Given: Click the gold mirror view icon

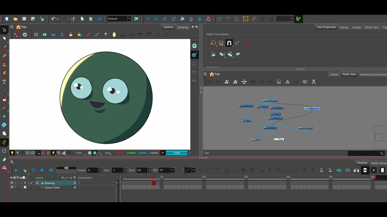Looking at the screenshot, I should pos(114,35).
